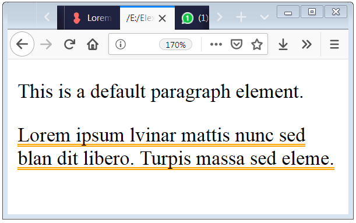
Task: Reset zoom using the 170% badge
Action: (175, 44)
